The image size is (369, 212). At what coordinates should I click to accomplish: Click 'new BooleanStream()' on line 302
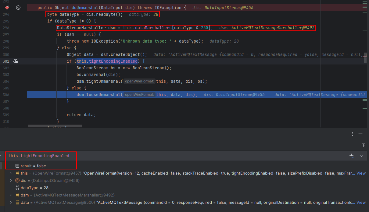click(x=146, y=68)
